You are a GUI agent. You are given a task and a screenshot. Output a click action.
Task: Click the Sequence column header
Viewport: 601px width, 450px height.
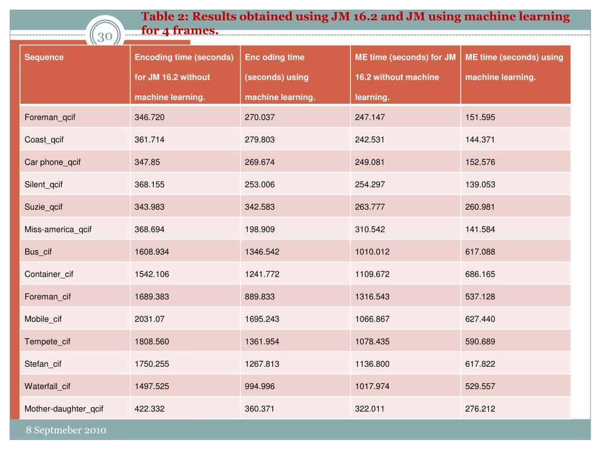(x=44, y=57)
